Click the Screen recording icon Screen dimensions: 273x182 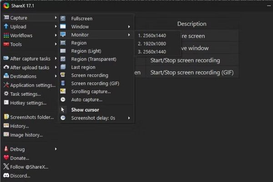coord(63,76)
